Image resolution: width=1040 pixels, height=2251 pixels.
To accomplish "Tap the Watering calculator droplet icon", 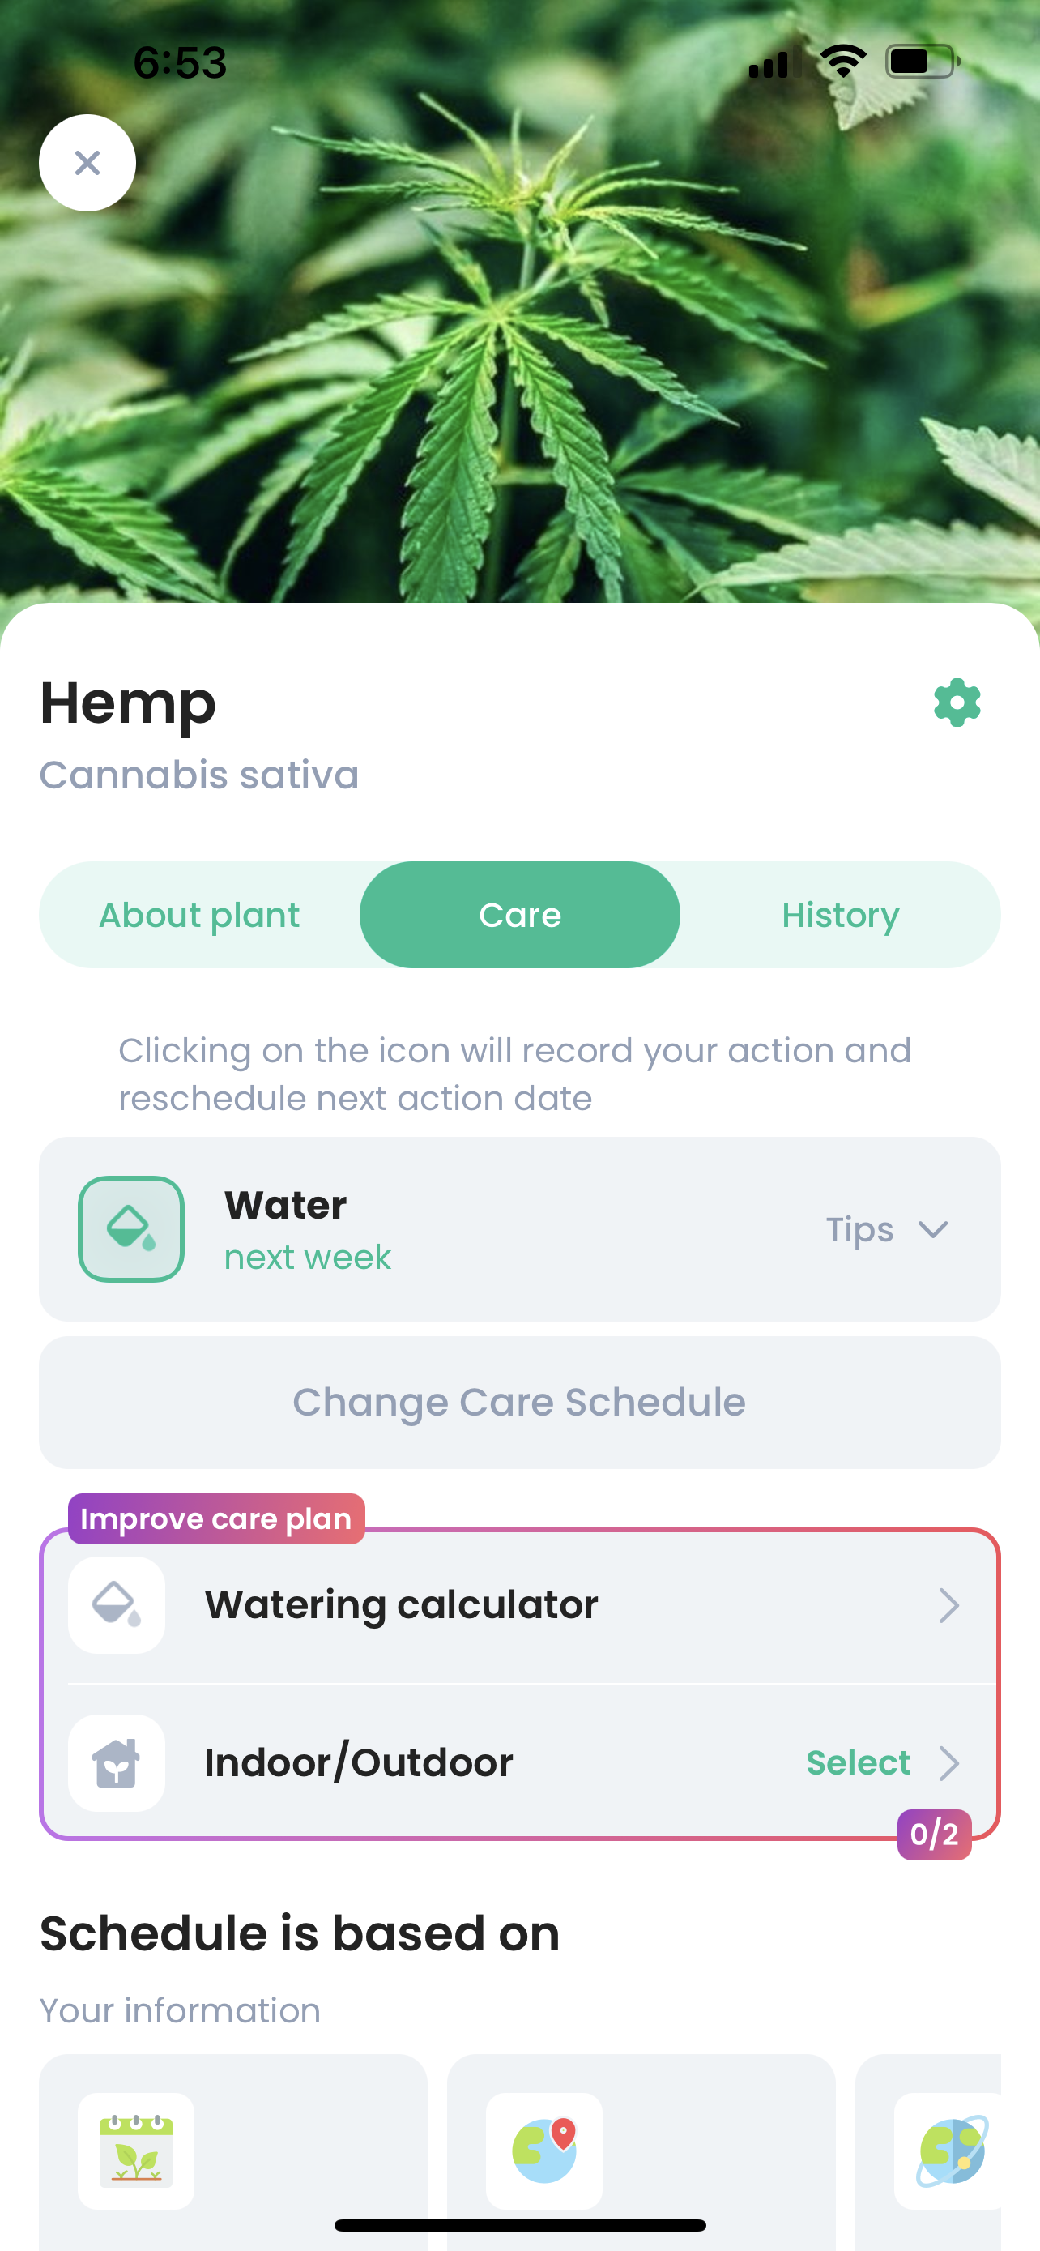I will click(x=117, y=1604).
